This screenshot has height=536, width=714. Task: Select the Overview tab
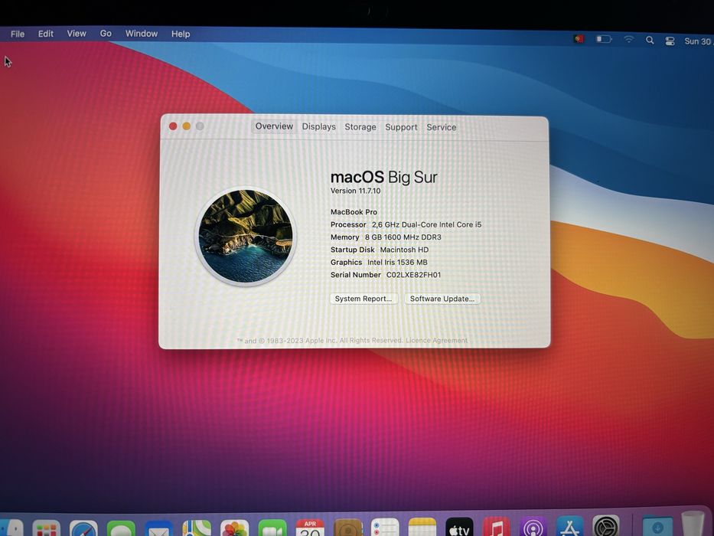(274, 126)
